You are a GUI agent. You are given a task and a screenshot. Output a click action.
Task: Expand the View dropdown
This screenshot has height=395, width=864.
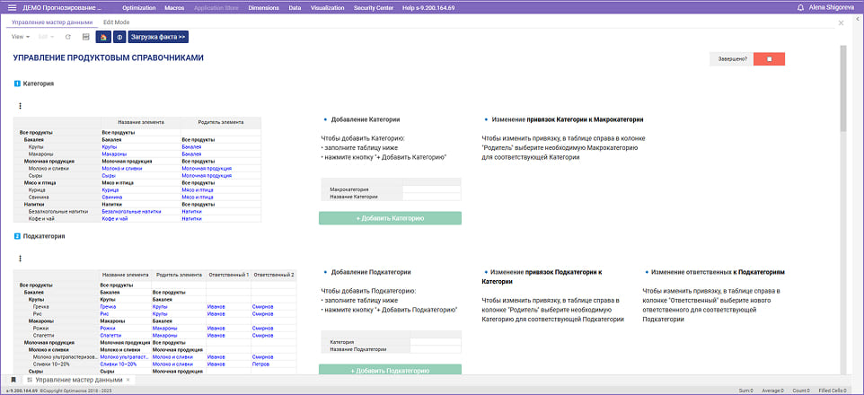[21, 37]
